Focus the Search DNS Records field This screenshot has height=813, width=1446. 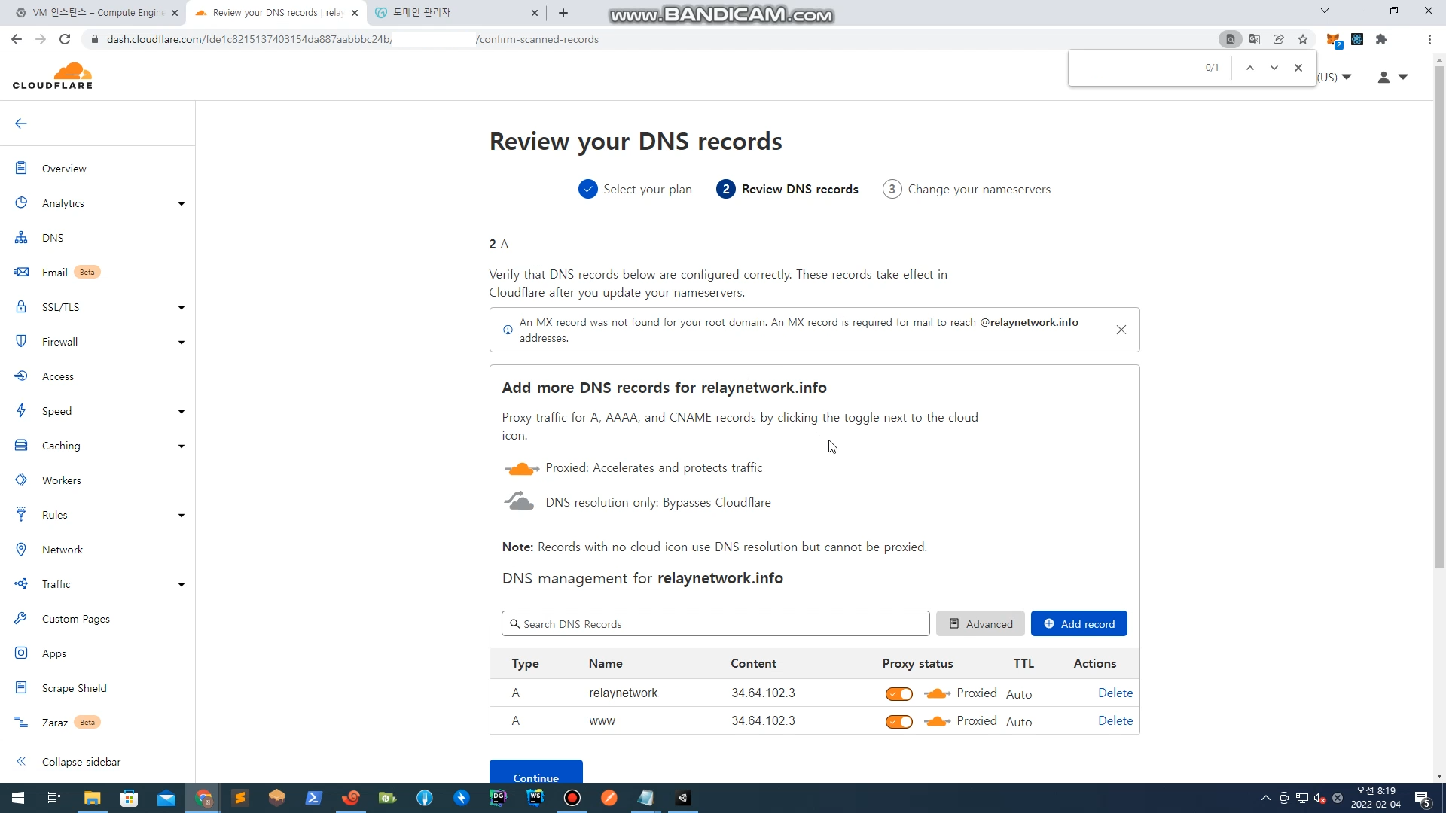pyautogui.click(x=715, y=623)
